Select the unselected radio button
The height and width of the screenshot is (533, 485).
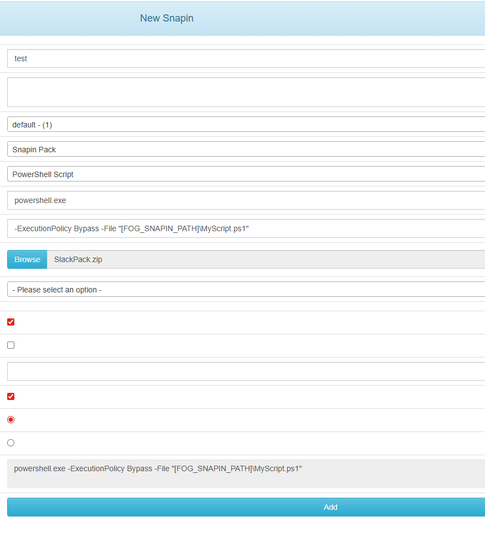(10, 443)
